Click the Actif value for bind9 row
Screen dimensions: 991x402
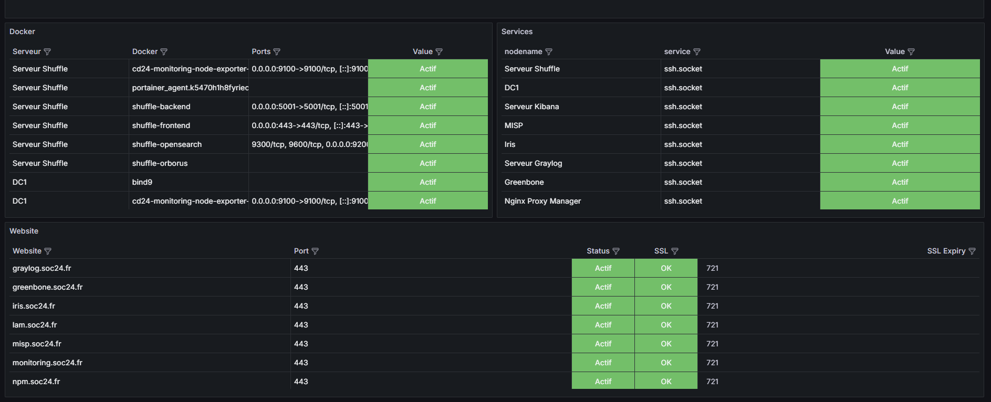[427, 182]
